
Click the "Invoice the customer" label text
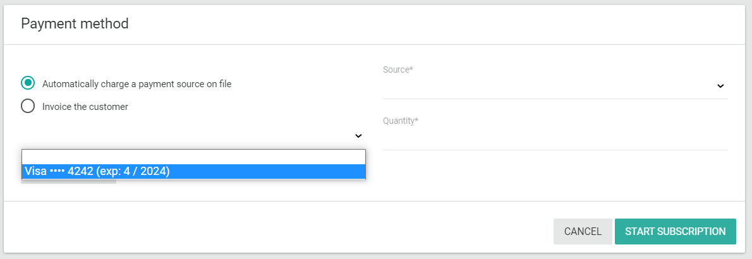(85, 107)
